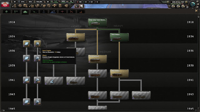The width and height of the screenshot is (200, 112).
Task: Select the Armor II technology icon
Action: click(x=27, y=58)
